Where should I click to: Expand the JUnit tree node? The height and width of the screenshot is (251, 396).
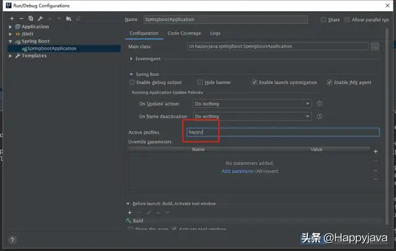click(x=11, y=34)
